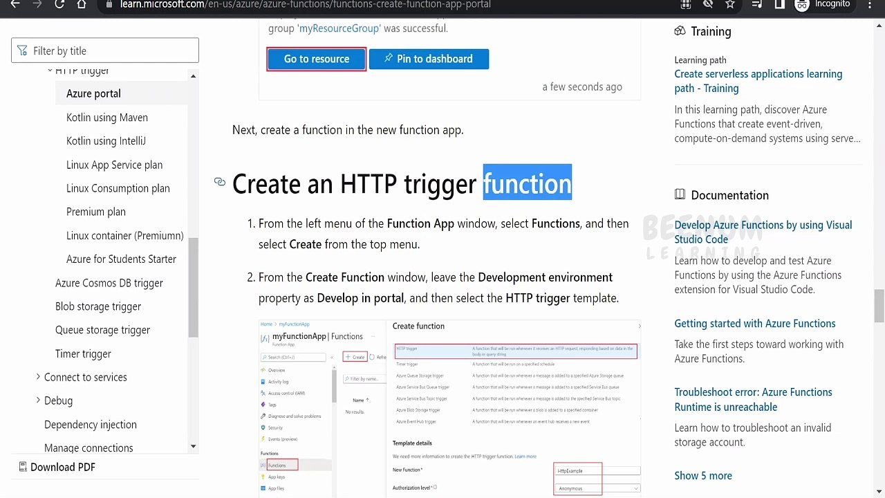Open Kotlin using IntelliJ article
Image resolution: width=885 pixels, height=498 pixels.
pyautogui.click(x=106, y=141)
